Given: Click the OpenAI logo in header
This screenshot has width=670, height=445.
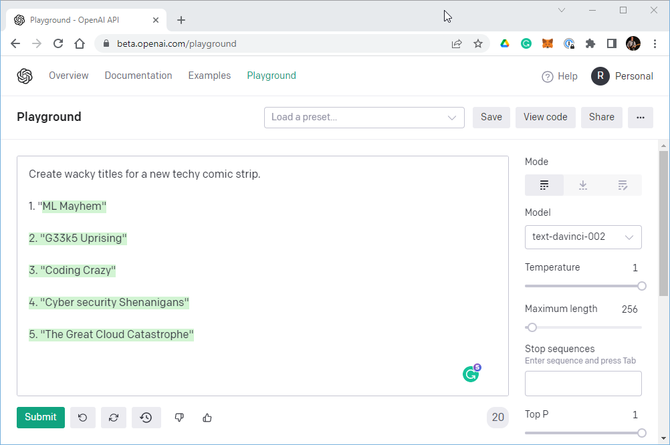Looking at the screenshot, I should tap(25, 76).
